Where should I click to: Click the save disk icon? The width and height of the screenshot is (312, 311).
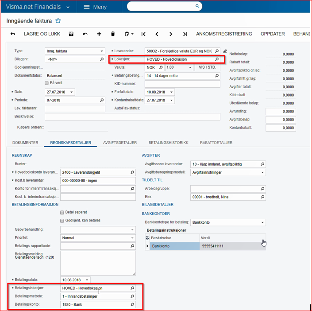click(71, 34)
